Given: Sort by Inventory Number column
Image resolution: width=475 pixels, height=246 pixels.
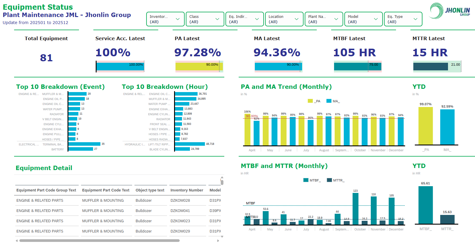Looking at the screenshot, I should 187,190.
